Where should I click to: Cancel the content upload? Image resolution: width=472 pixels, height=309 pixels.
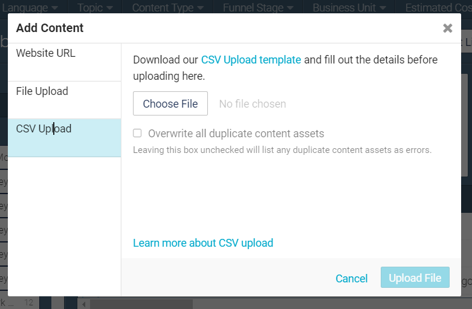352,279
